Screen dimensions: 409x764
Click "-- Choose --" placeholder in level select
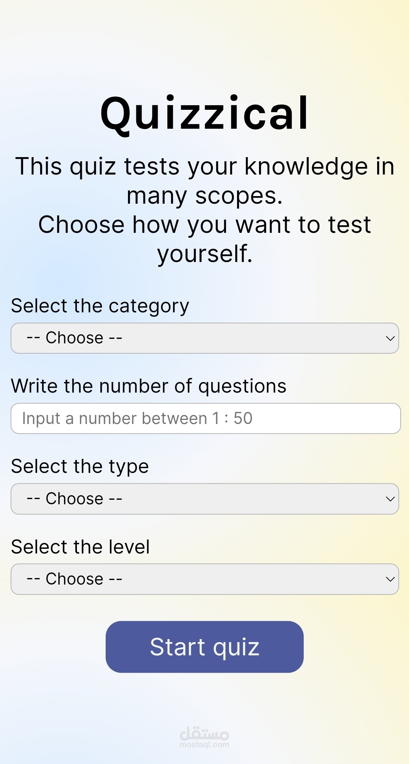(74, 579)
